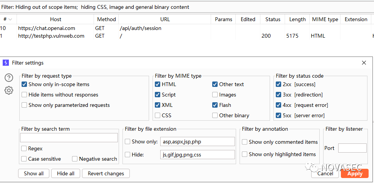The image size is (374, 183).
Task: Check the CSS MIME type box
Action: (x=158, y=115)
